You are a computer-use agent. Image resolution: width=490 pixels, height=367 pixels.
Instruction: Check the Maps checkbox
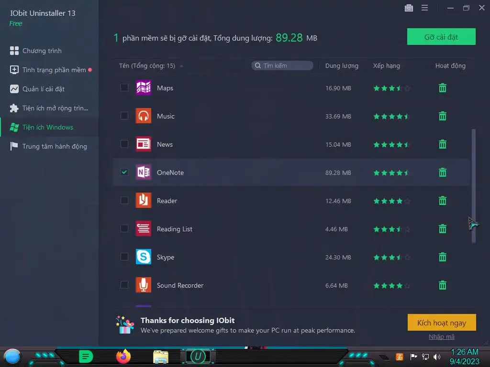pos(124,88)
